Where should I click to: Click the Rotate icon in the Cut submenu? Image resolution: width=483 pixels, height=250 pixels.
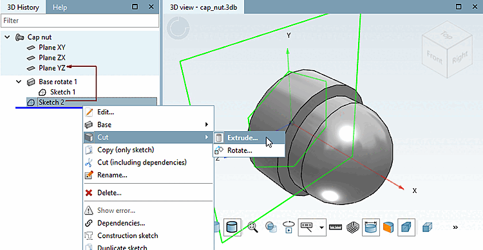click(219, 150)
